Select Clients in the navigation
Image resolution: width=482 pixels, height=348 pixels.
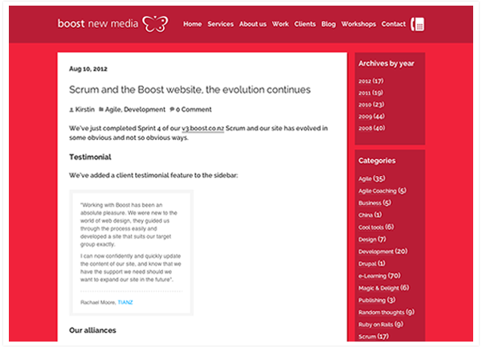(x=304, y=24)
